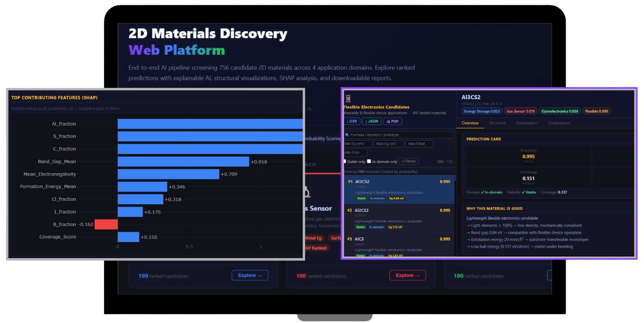Click the Band_Gap_Mean +0.918 bar
Viewport: 644px width, 323px height.
pyautogui.click(x=183, y=161)
